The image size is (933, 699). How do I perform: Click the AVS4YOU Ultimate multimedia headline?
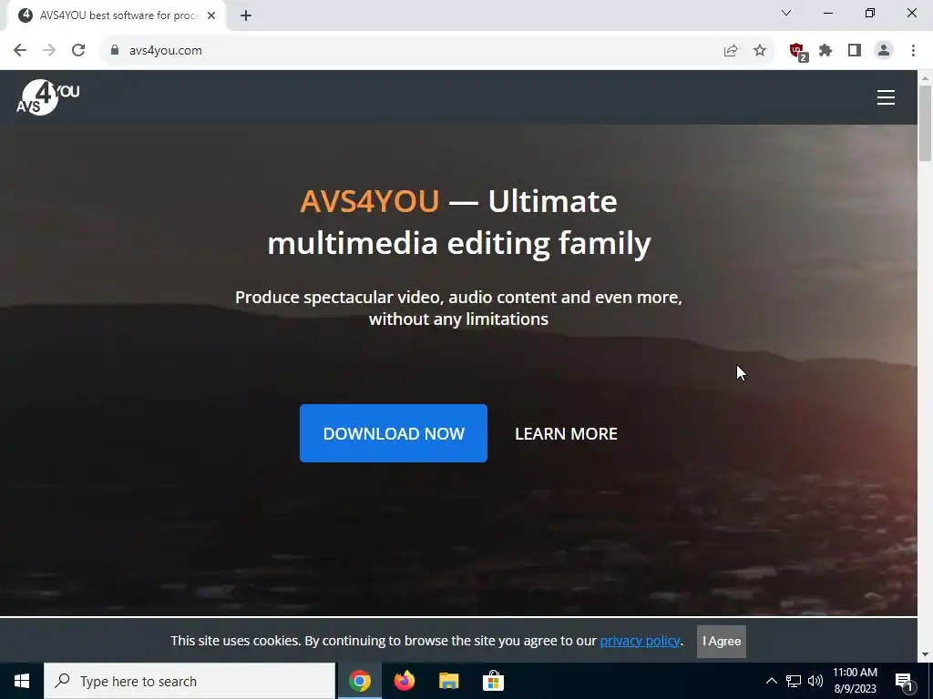coord(459,222)
